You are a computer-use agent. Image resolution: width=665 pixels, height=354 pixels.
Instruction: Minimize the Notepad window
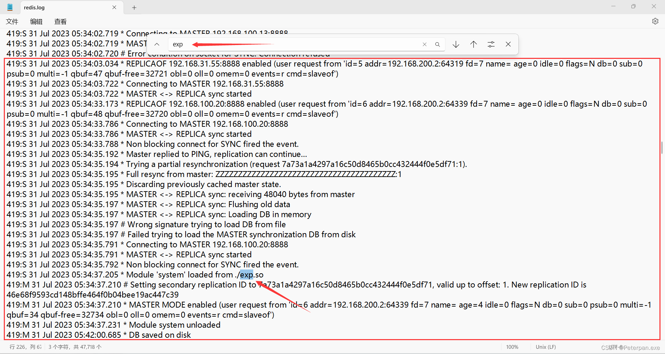(613, 6)
